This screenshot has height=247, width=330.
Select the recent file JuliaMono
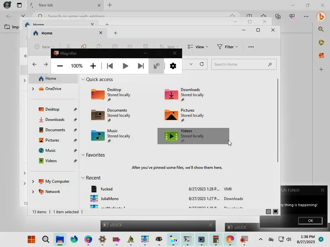[x=110, y=199]
